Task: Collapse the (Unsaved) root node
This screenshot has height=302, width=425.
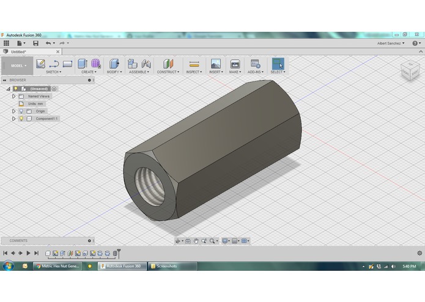Action: [x=9, y=89]
